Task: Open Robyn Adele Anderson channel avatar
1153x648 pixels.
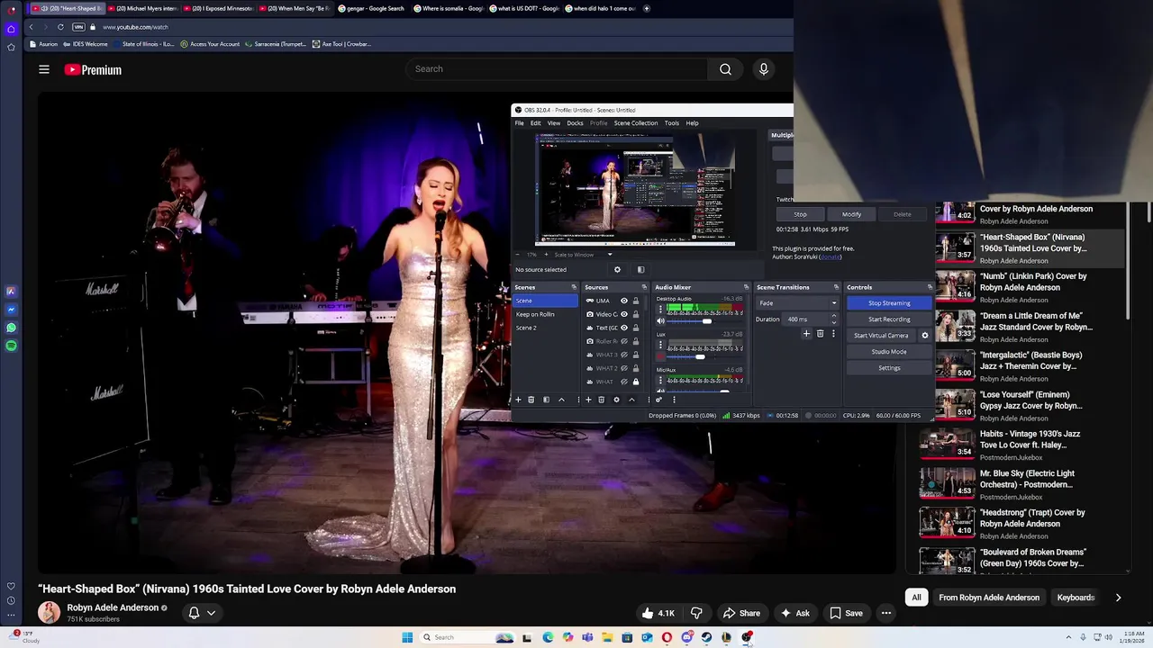Action: point(49,613)
